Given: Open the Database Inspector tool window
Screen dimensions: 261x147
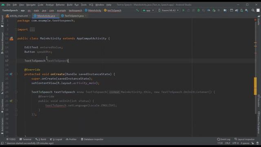Looking at the screenshot, I should (92, 139).
